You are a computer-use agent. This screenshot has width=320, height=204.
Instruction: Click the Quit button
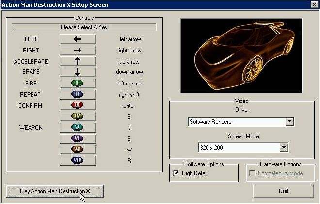coord(284,191)
